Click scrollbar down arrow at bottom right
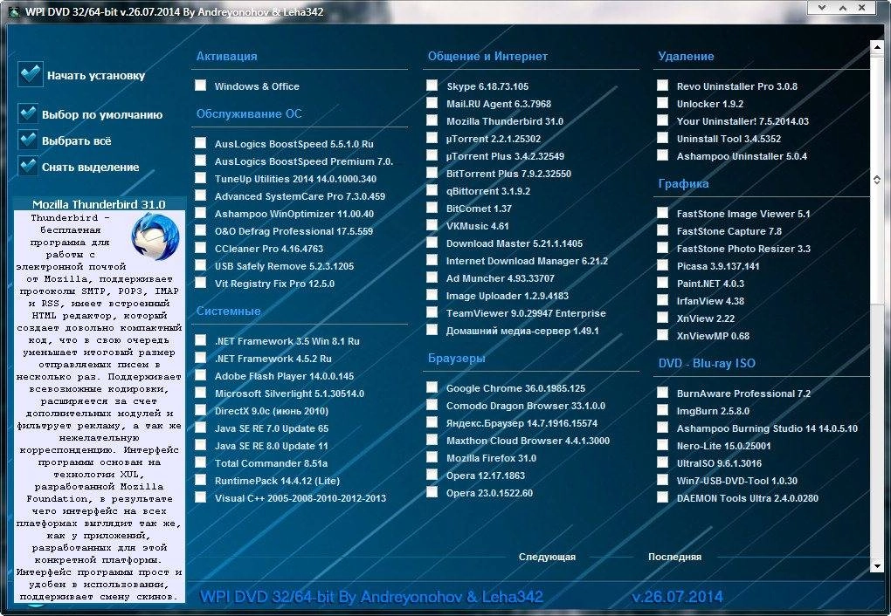The width and height of the screenshot is (891, 616). 877,566
